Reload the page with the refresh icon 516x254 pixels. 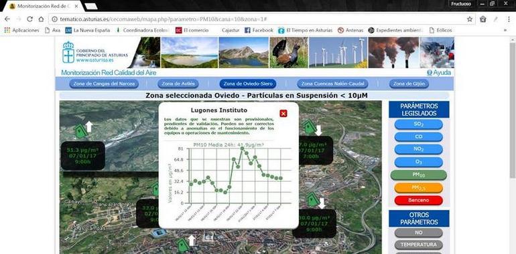pos(29,19)
